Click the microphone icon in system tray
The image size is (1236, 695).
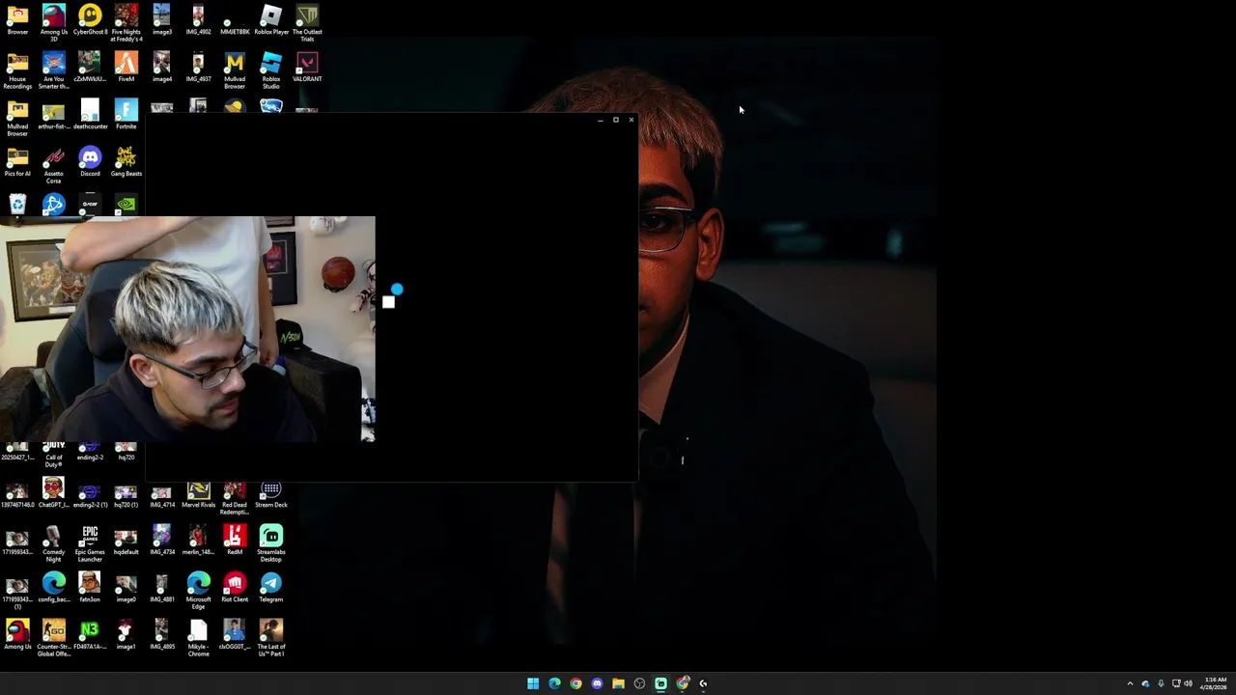pyautogui.click(x=1161, y=683)
